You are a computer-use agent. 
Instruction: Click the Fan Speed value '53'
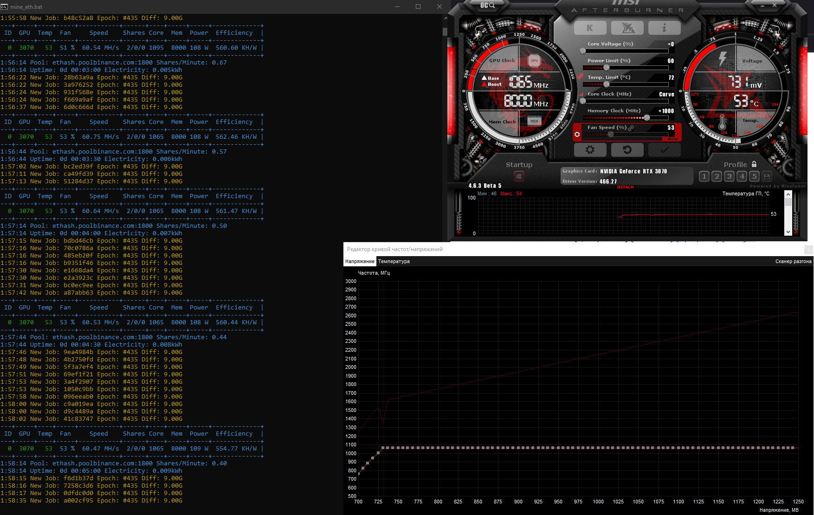pyautogui.click(x=671, y=128)
